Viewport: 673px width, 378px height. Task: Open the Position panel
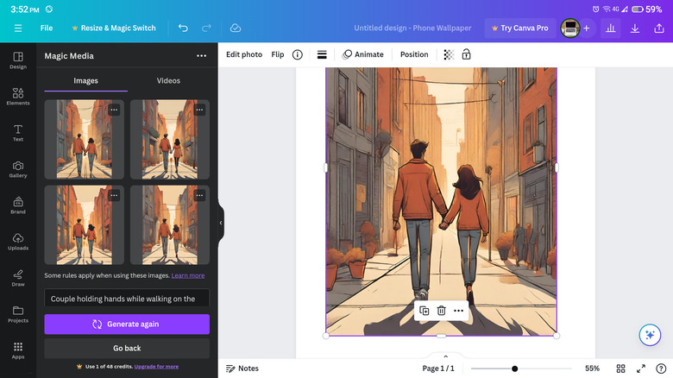(414, 54)
